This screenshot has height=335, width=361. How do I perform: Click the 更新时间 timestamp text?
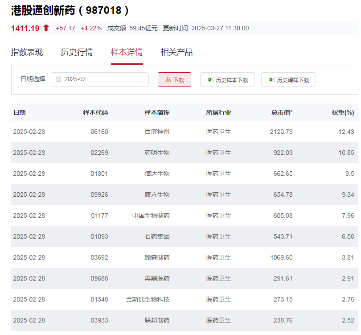click(206, 29)
